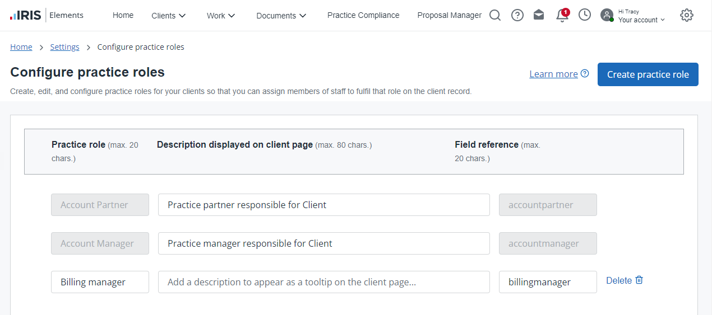This screenshot has height=315, width=712.
Task: Click the Create practice role button
Action: [648, 74]
